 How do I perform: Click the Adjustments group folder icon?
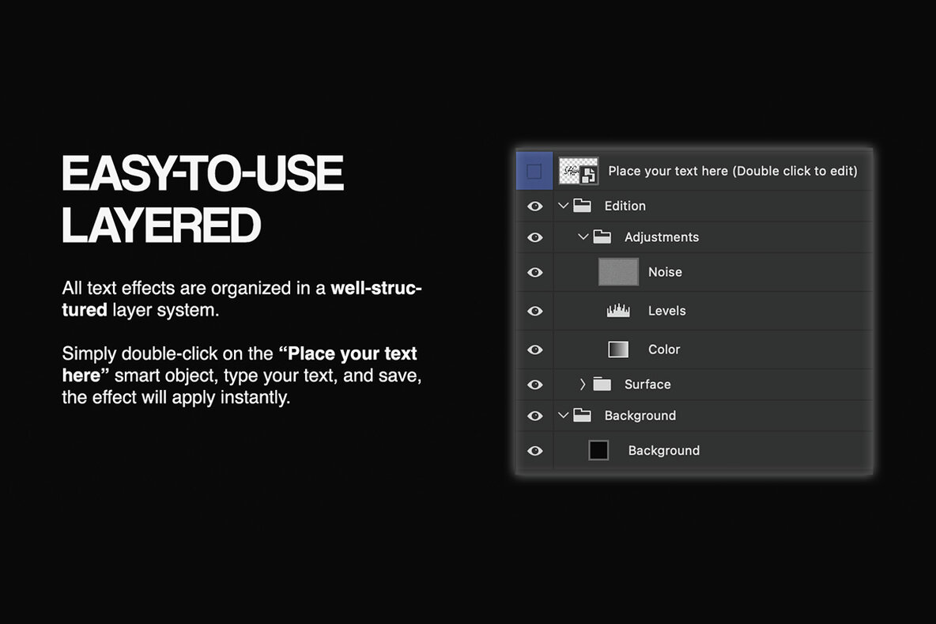602,236
